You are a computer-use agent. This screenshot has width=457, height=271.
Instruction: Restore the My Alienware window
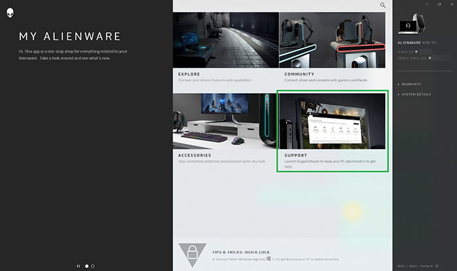[x=439, y=4]
